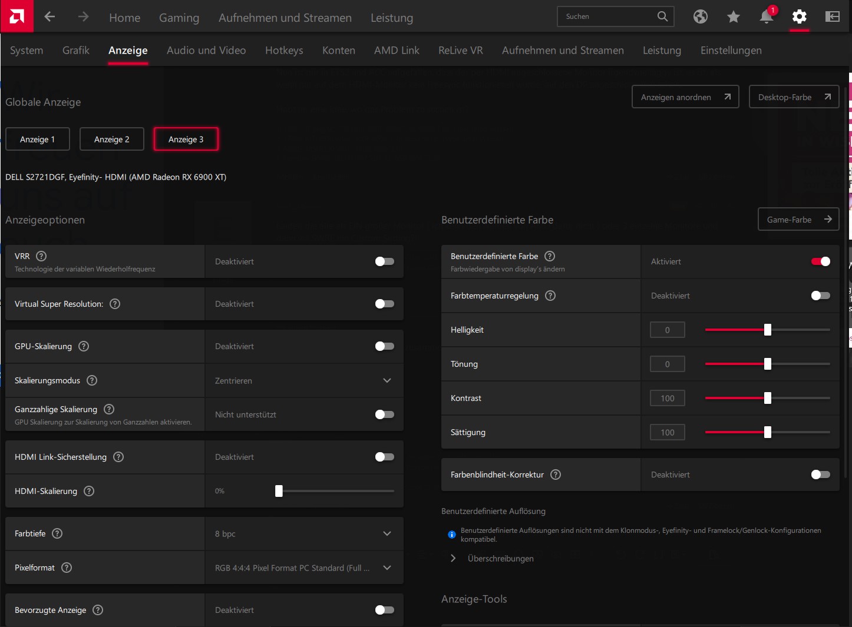Open the Skalierungsmodus dropdown
Image resolution: width=852 pixels, height=627 pixels.
coord(304,380)
